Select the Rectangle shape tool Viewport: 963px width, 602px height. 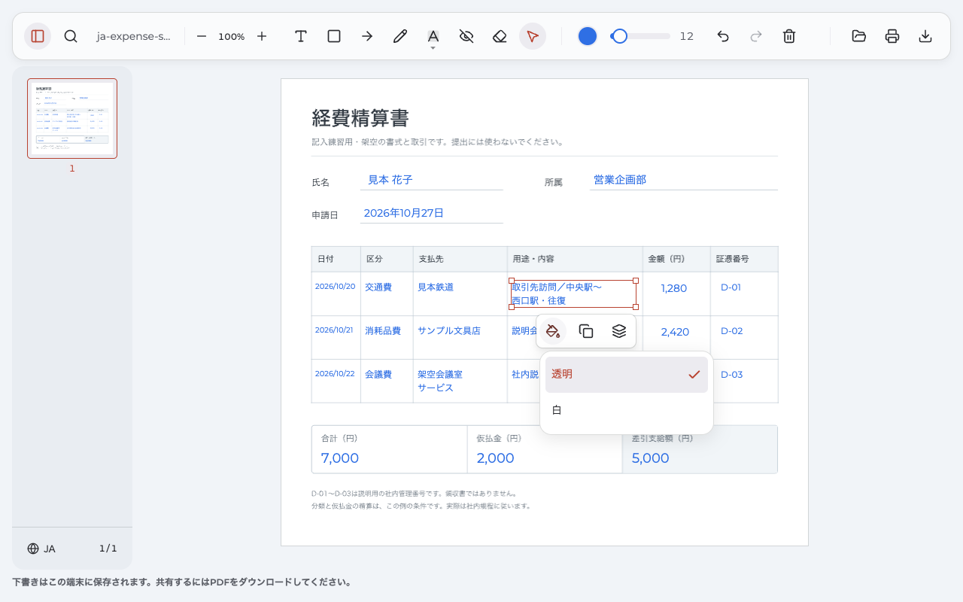[x=334, y=36]
